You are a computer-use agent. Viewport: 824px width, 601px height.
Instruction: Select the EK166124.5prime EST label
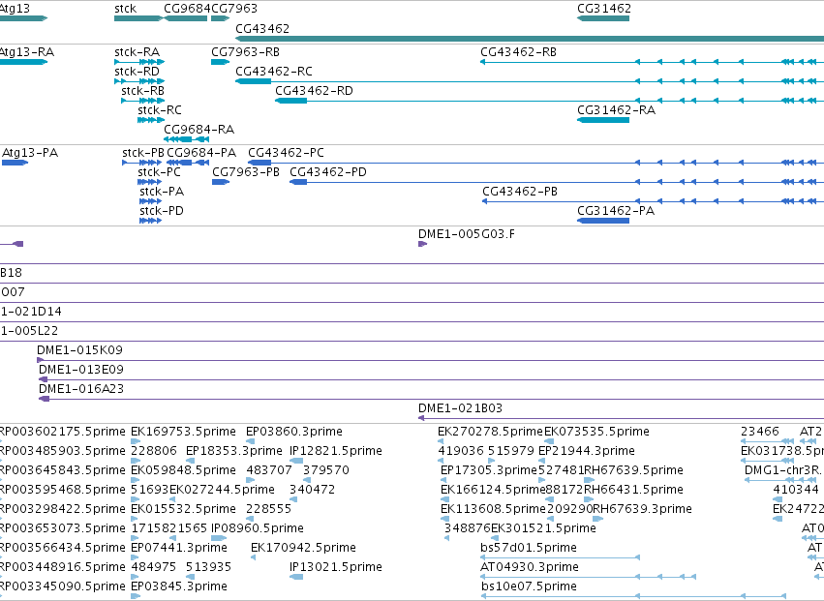click(x=493, y=490)
